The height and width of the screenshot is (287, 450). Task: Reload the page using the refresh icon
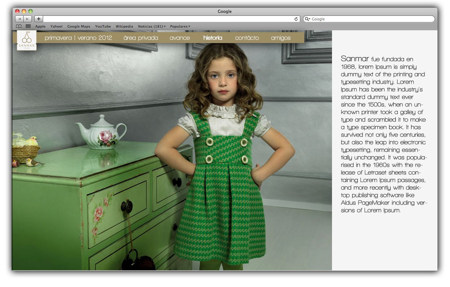coord(296,19)
